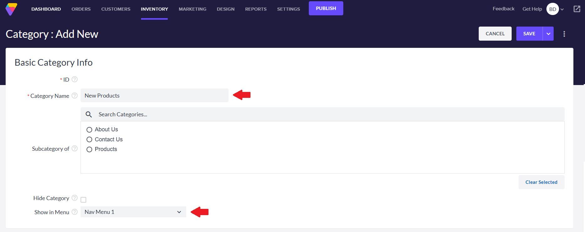Click the Hide Category help icon
This screenshot has height=232, width=585.
click(x=74, y=198)
